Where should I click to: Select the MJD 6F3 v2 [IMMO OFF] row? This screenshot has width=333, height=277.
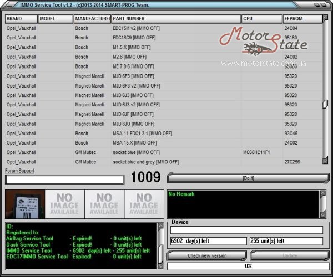click(x=163, y=86)
